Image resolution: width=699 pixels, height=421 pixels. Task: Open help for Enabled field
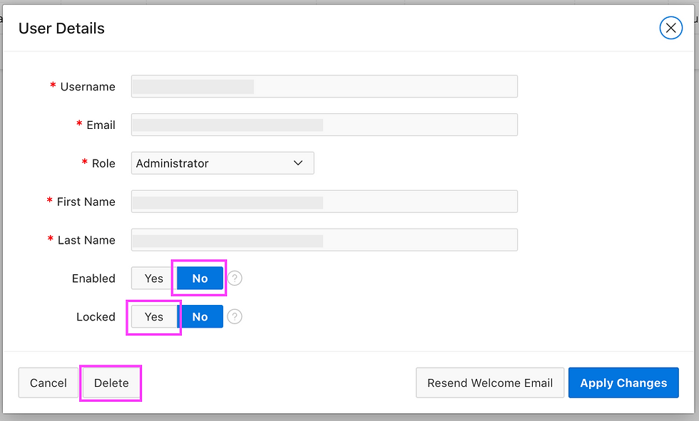[235, 278]
